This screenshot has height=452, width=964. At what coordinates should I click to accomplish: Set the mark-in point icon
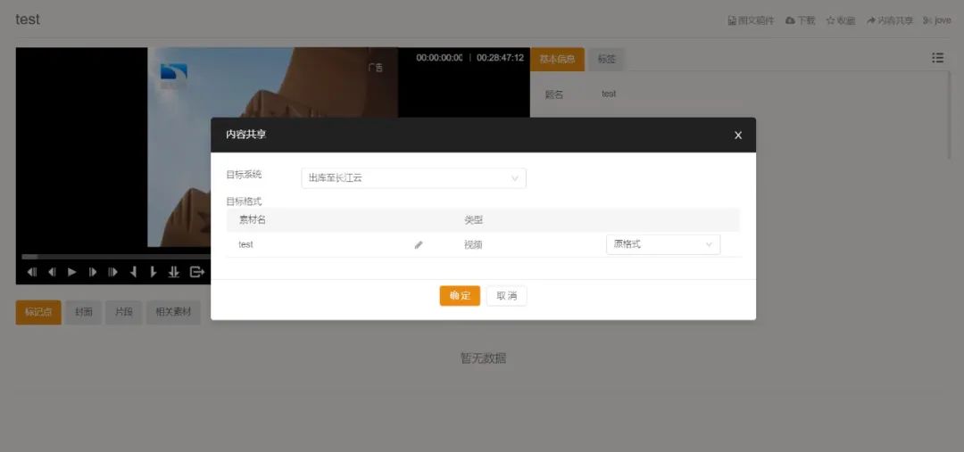[133, 272]
